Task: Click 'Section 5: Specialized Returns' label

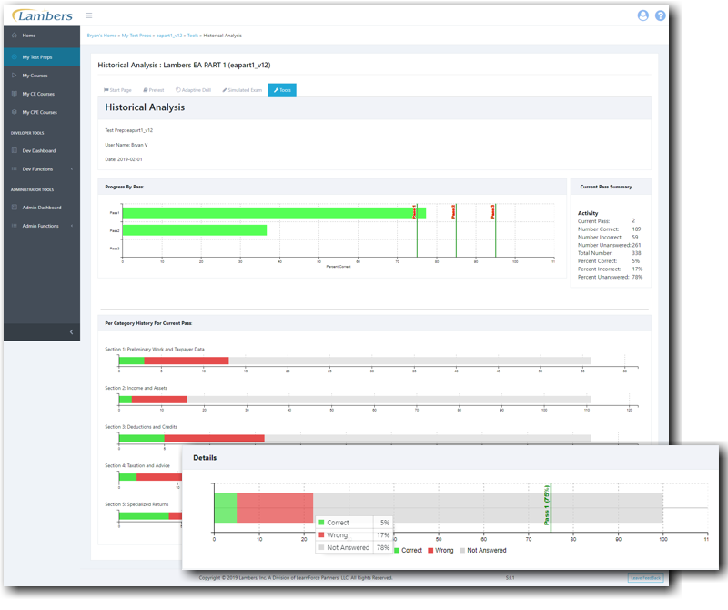Action: (136, 504)
